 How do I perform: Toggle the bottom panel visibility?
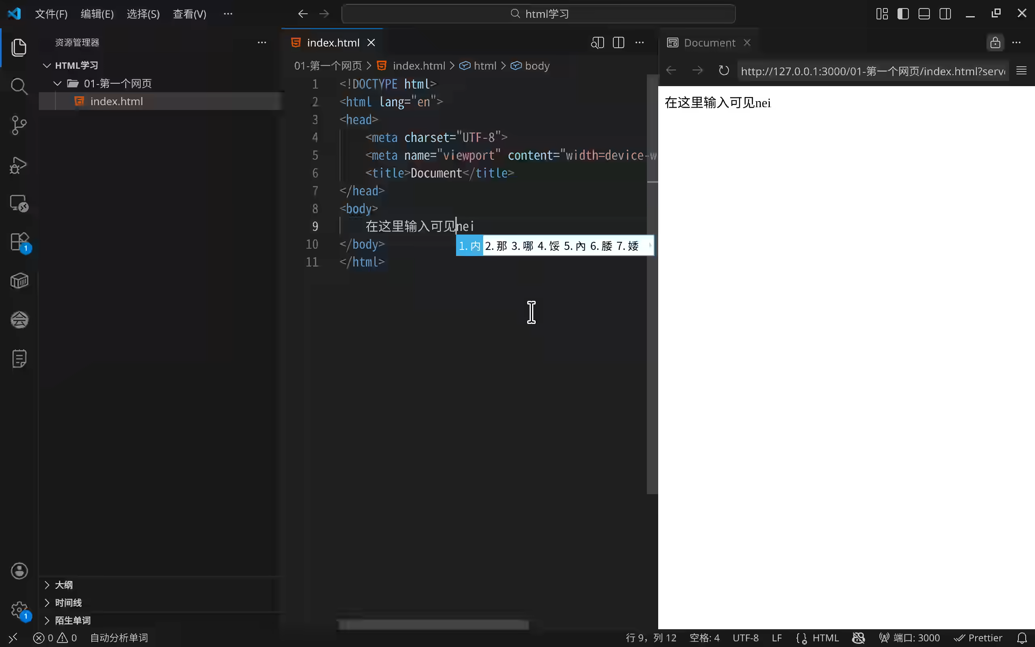tap(924, 14)
